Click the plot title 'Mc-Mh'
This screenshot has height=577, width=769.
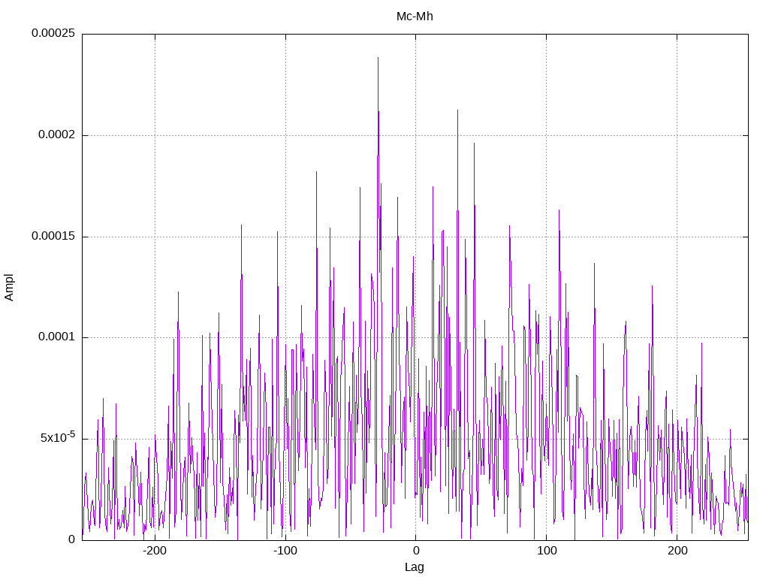click(x=415, y=17)
